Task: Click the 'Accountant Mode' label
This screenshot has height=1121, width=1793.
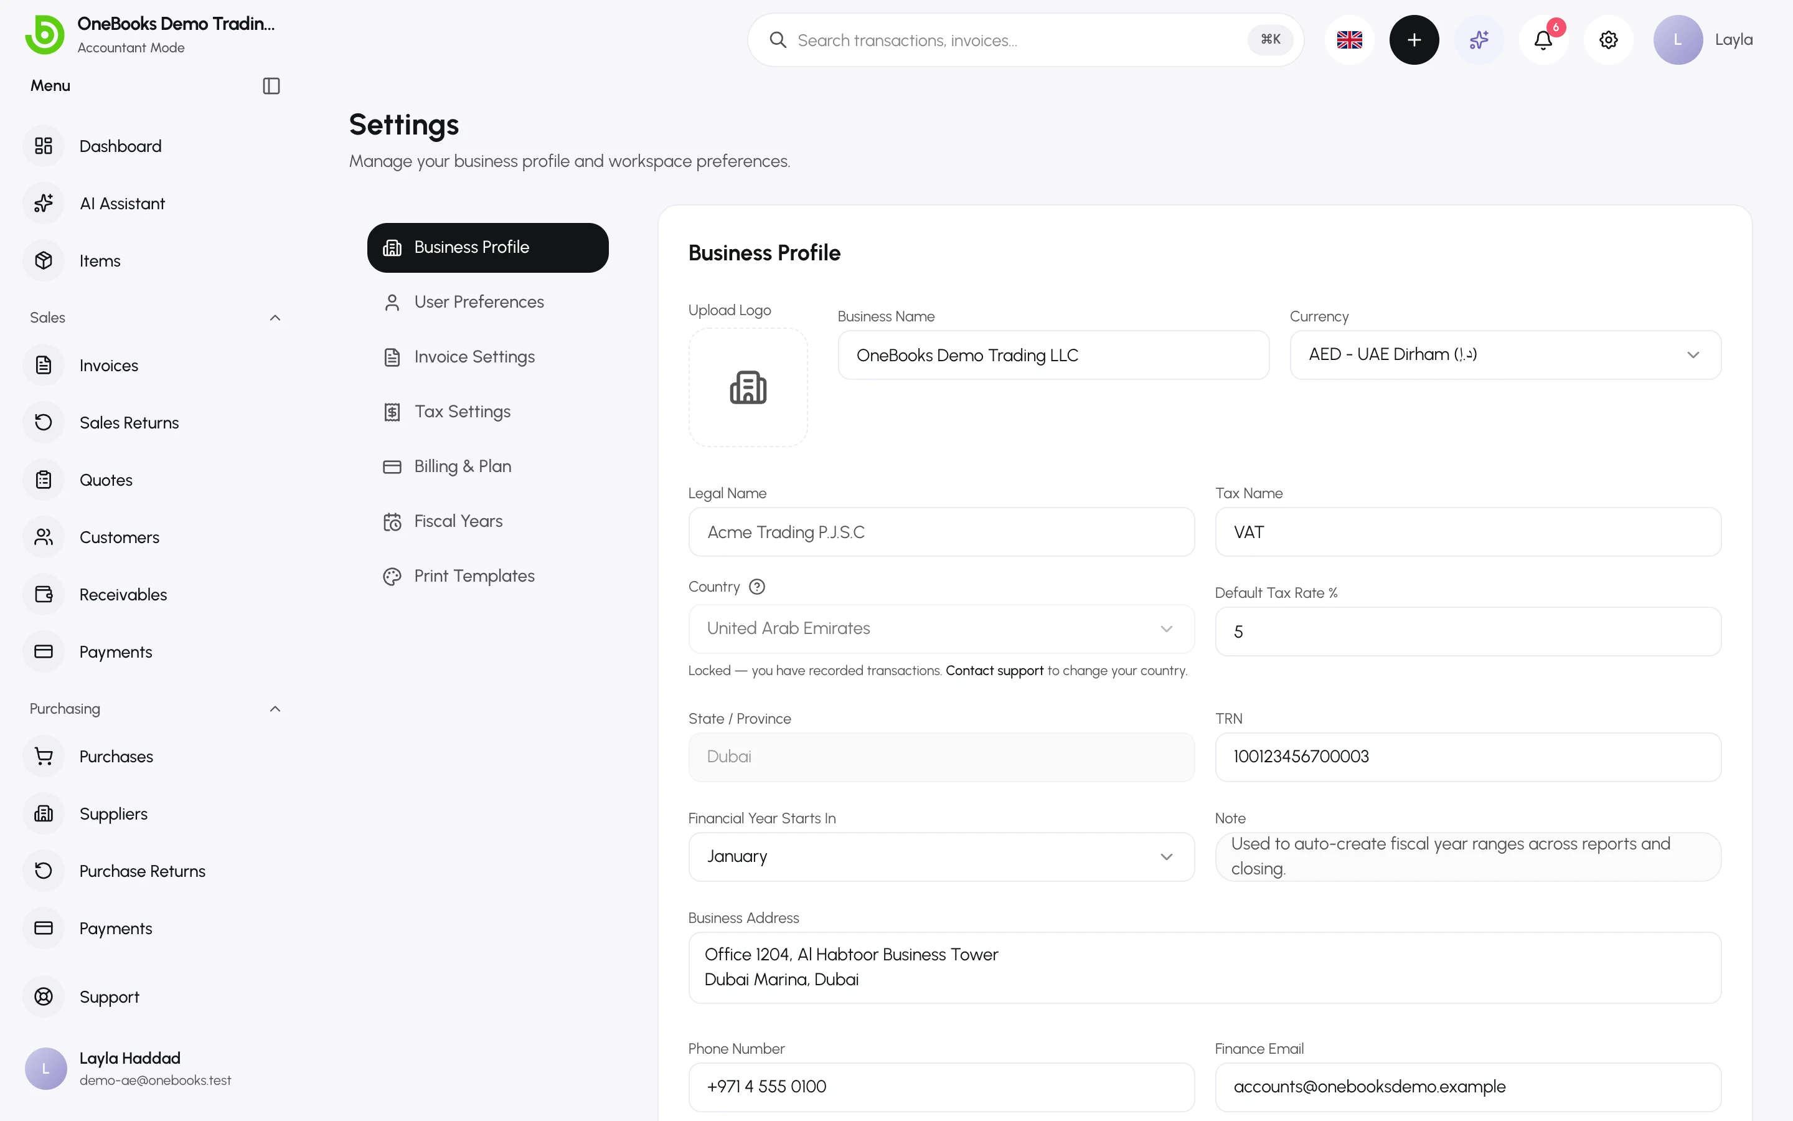Action: tap(131, 47)
